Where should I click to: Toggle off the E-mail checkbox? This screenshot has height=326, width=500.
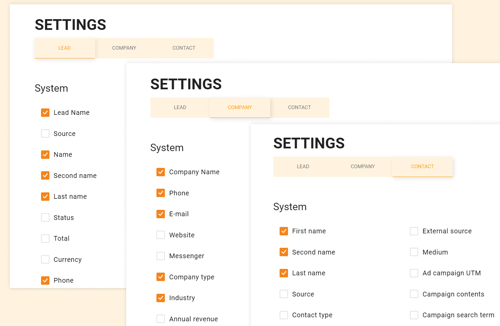(161, 214)
